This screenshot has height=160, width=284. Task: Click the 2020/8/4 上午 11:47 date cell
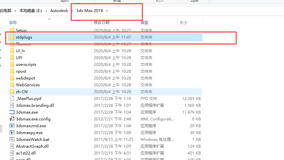coord(112,37)
